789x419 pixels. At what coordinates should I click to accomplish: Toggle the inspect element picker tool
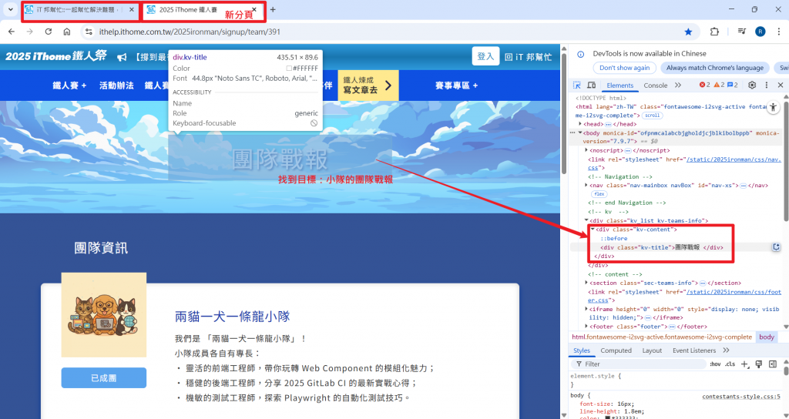[x=577, y=85]
